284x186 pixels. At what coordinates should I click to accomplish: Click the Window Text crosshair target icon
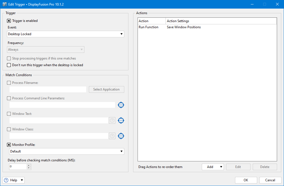pos(121,120)
